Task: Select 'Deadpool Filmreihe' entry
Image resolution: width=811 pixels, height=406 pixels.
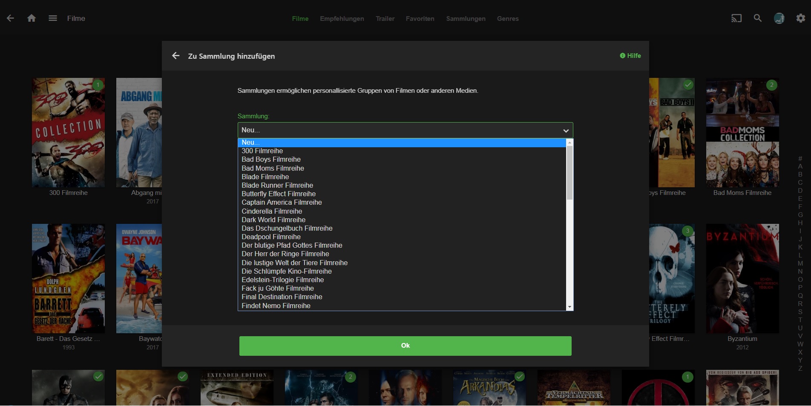Action: click(x=402, y=237)
